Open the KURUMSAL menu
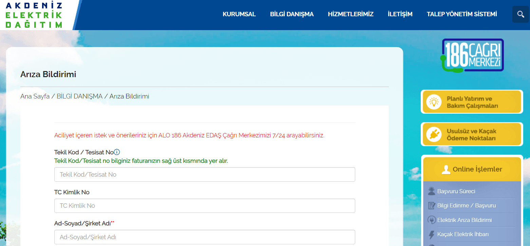The image size is (530, 246). pyautogui.click(x=239, y=14)
